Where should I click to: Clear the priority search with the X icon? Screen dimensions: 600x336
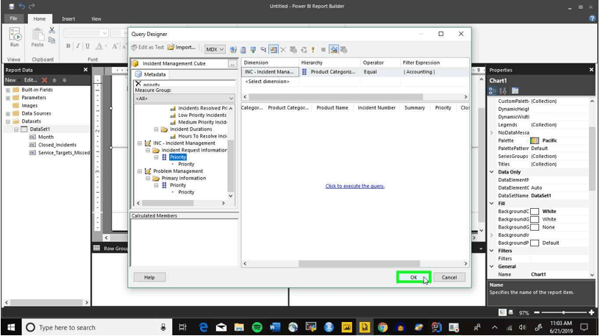138,84
